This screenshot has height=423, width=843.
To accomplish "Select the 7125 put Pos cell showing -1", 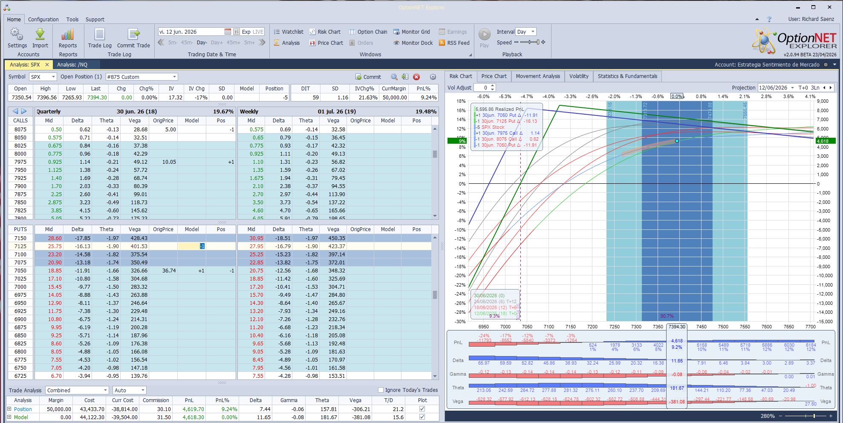I will [192, 246].
